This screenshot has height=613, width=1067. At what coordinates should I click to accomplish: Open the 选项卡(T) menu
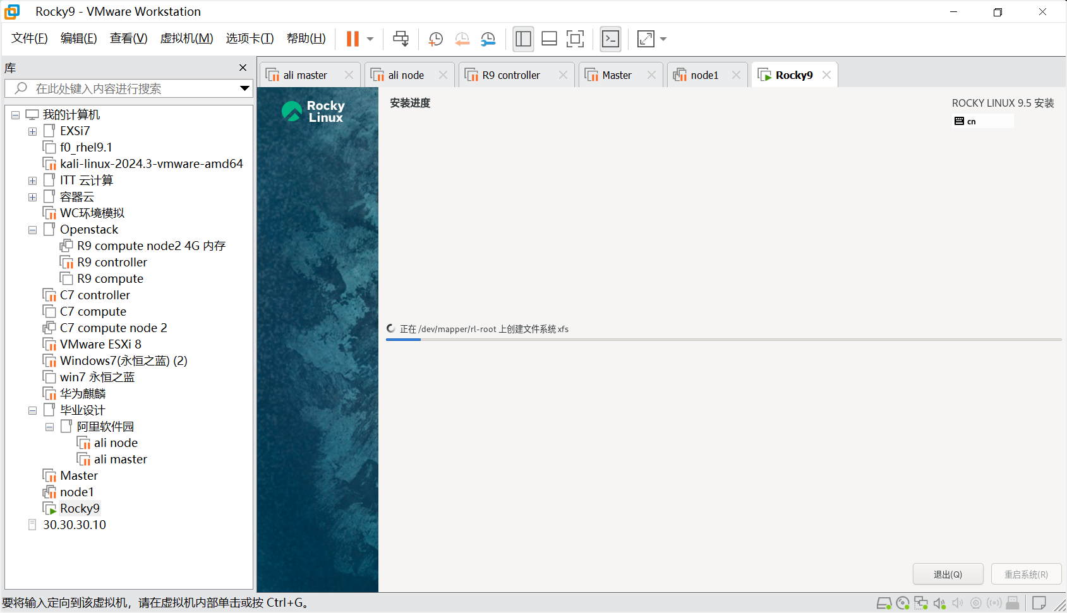pos(250,39)
